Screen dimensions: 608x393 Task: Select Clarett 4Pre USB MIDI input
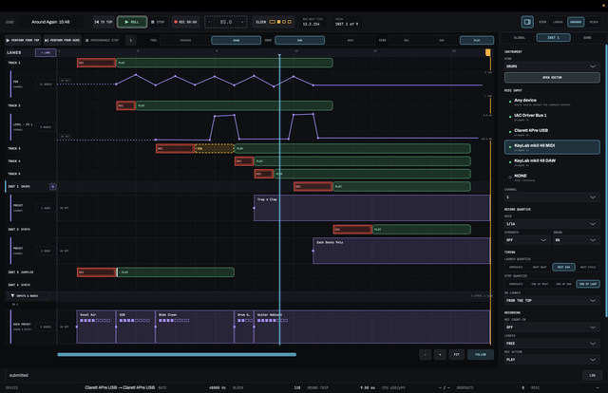552,132
